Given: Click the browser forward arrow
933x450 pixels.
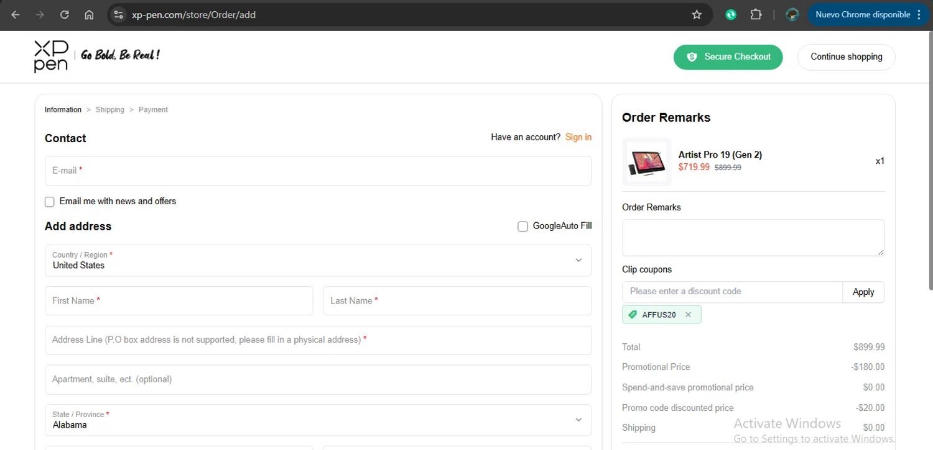Looking at the screenshot, I should coord(40,15).
